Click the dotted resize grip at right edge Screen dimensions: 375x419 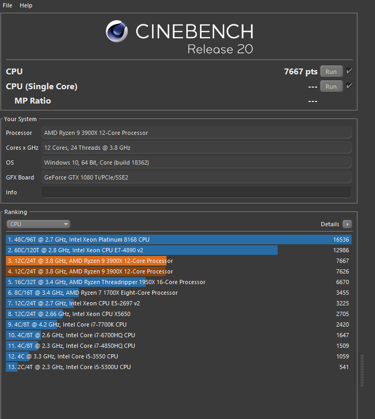(362, 370)
